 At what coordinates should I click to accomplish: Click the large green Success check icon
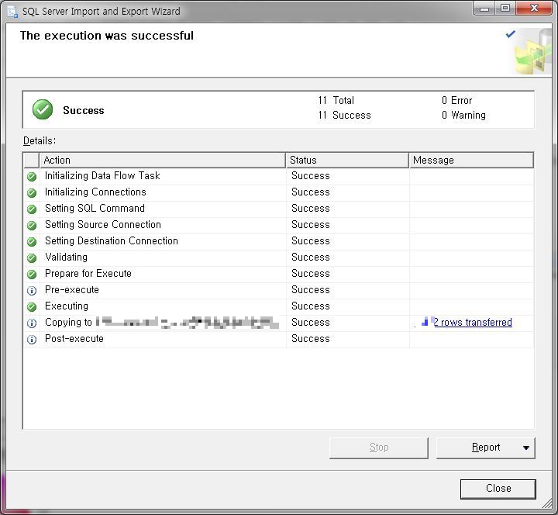pos(43,109)
